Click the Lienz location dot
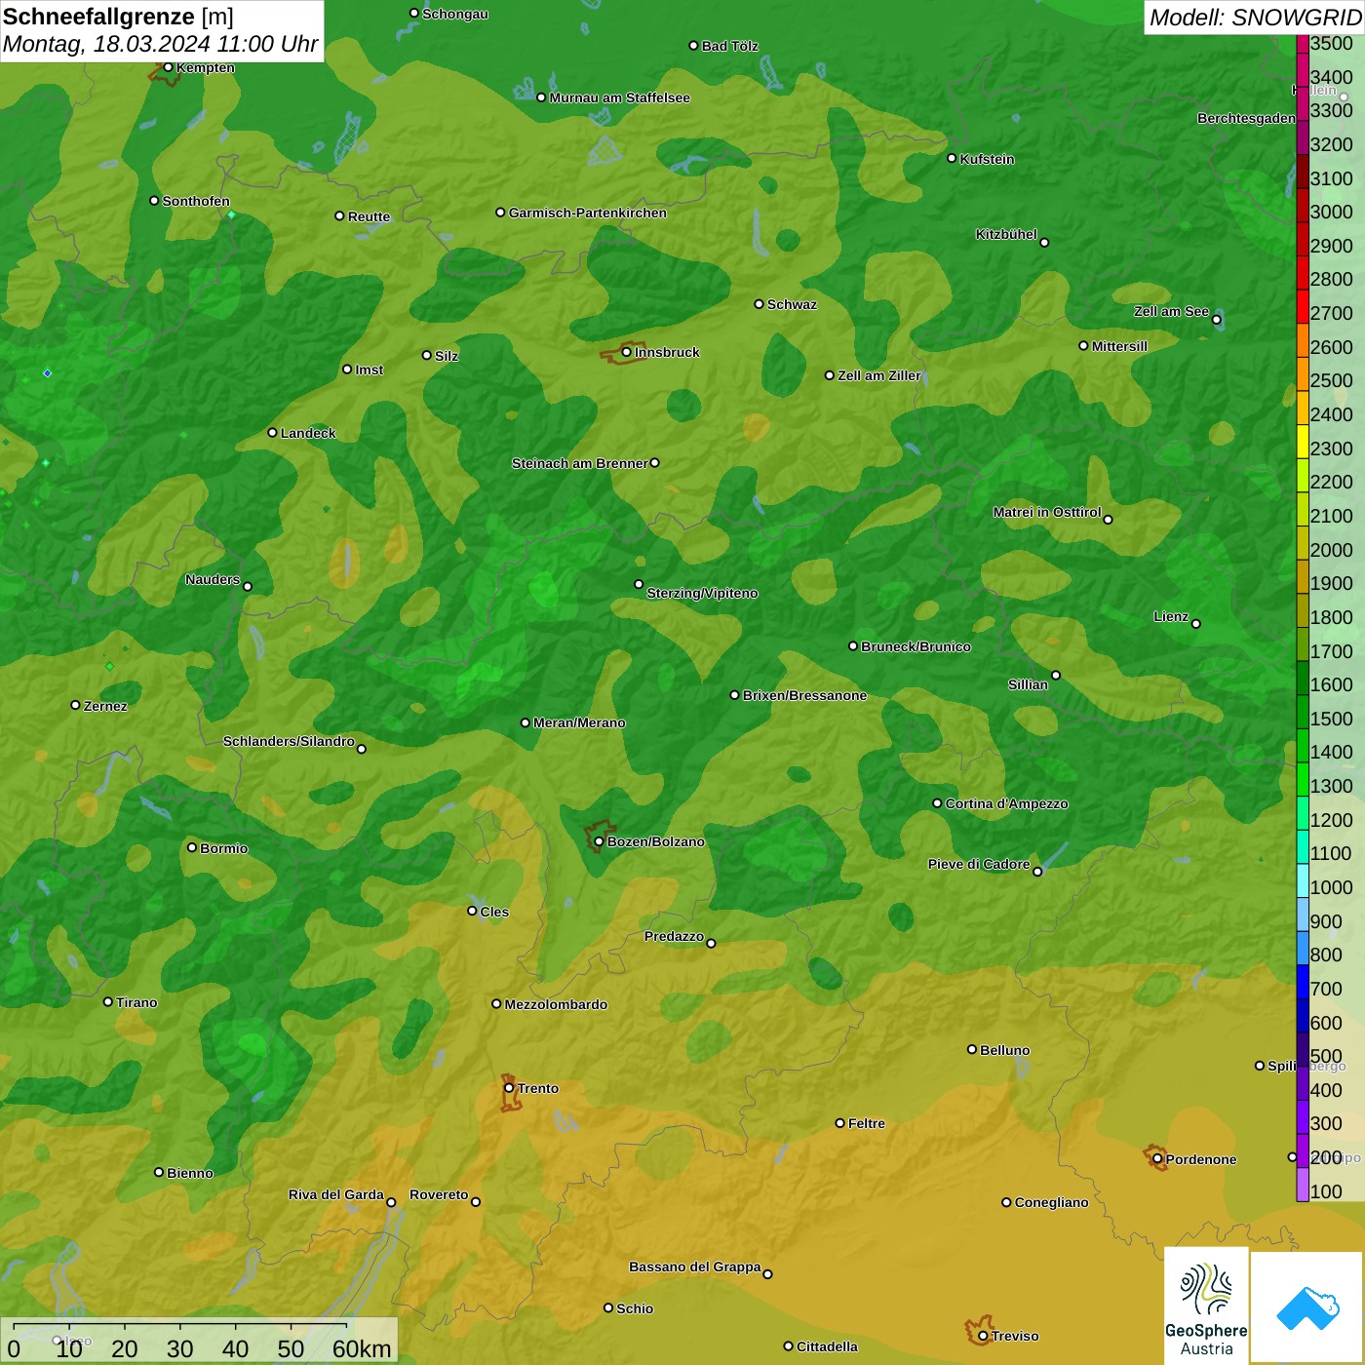This screenshot has height=1365, width=1365. tap(1196, 624)
